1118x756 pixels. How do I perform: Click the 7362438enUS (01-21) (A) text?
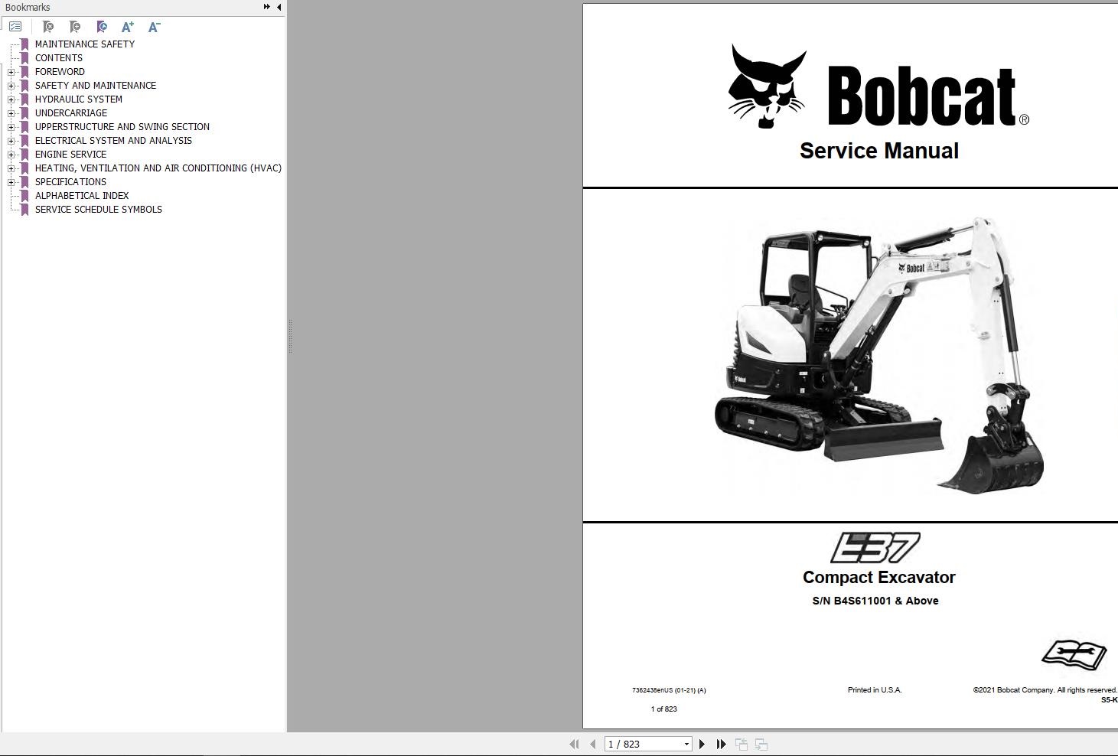(x=669, y=690)
